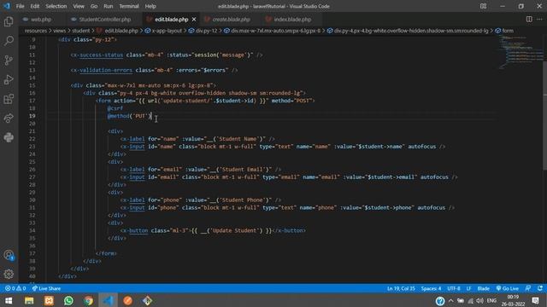Customize layout icon in title bar
This screenshot has height=307, width=547.
[483, 6]
